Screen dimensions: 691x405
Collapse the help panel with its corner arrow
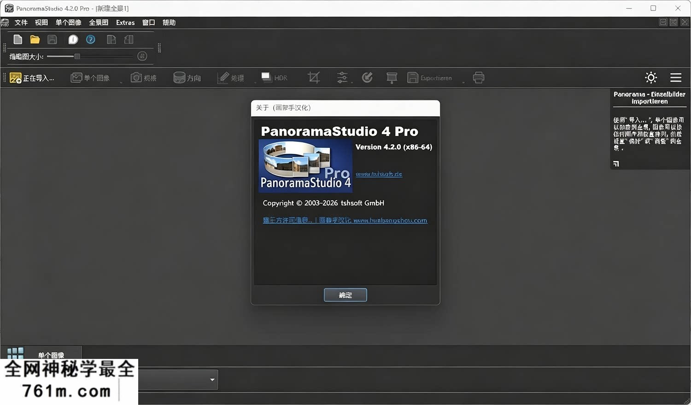point(616,164)
